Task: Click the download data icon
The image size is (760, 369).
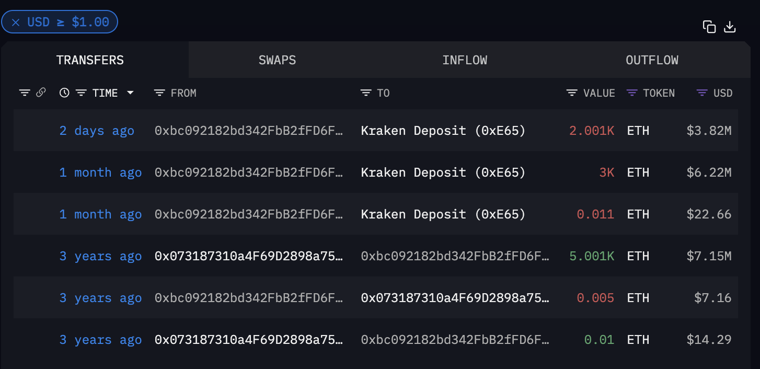Action: tap(730, 27)
